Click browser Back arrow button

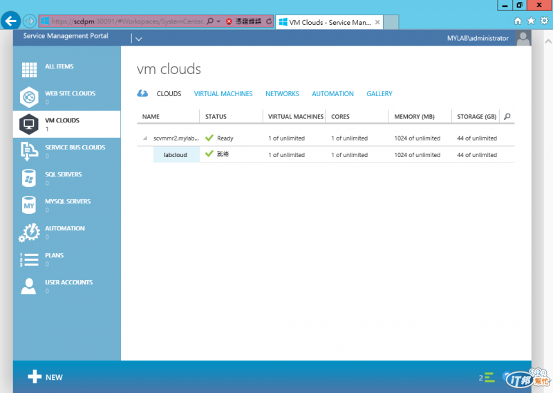(x=10, y=21)
